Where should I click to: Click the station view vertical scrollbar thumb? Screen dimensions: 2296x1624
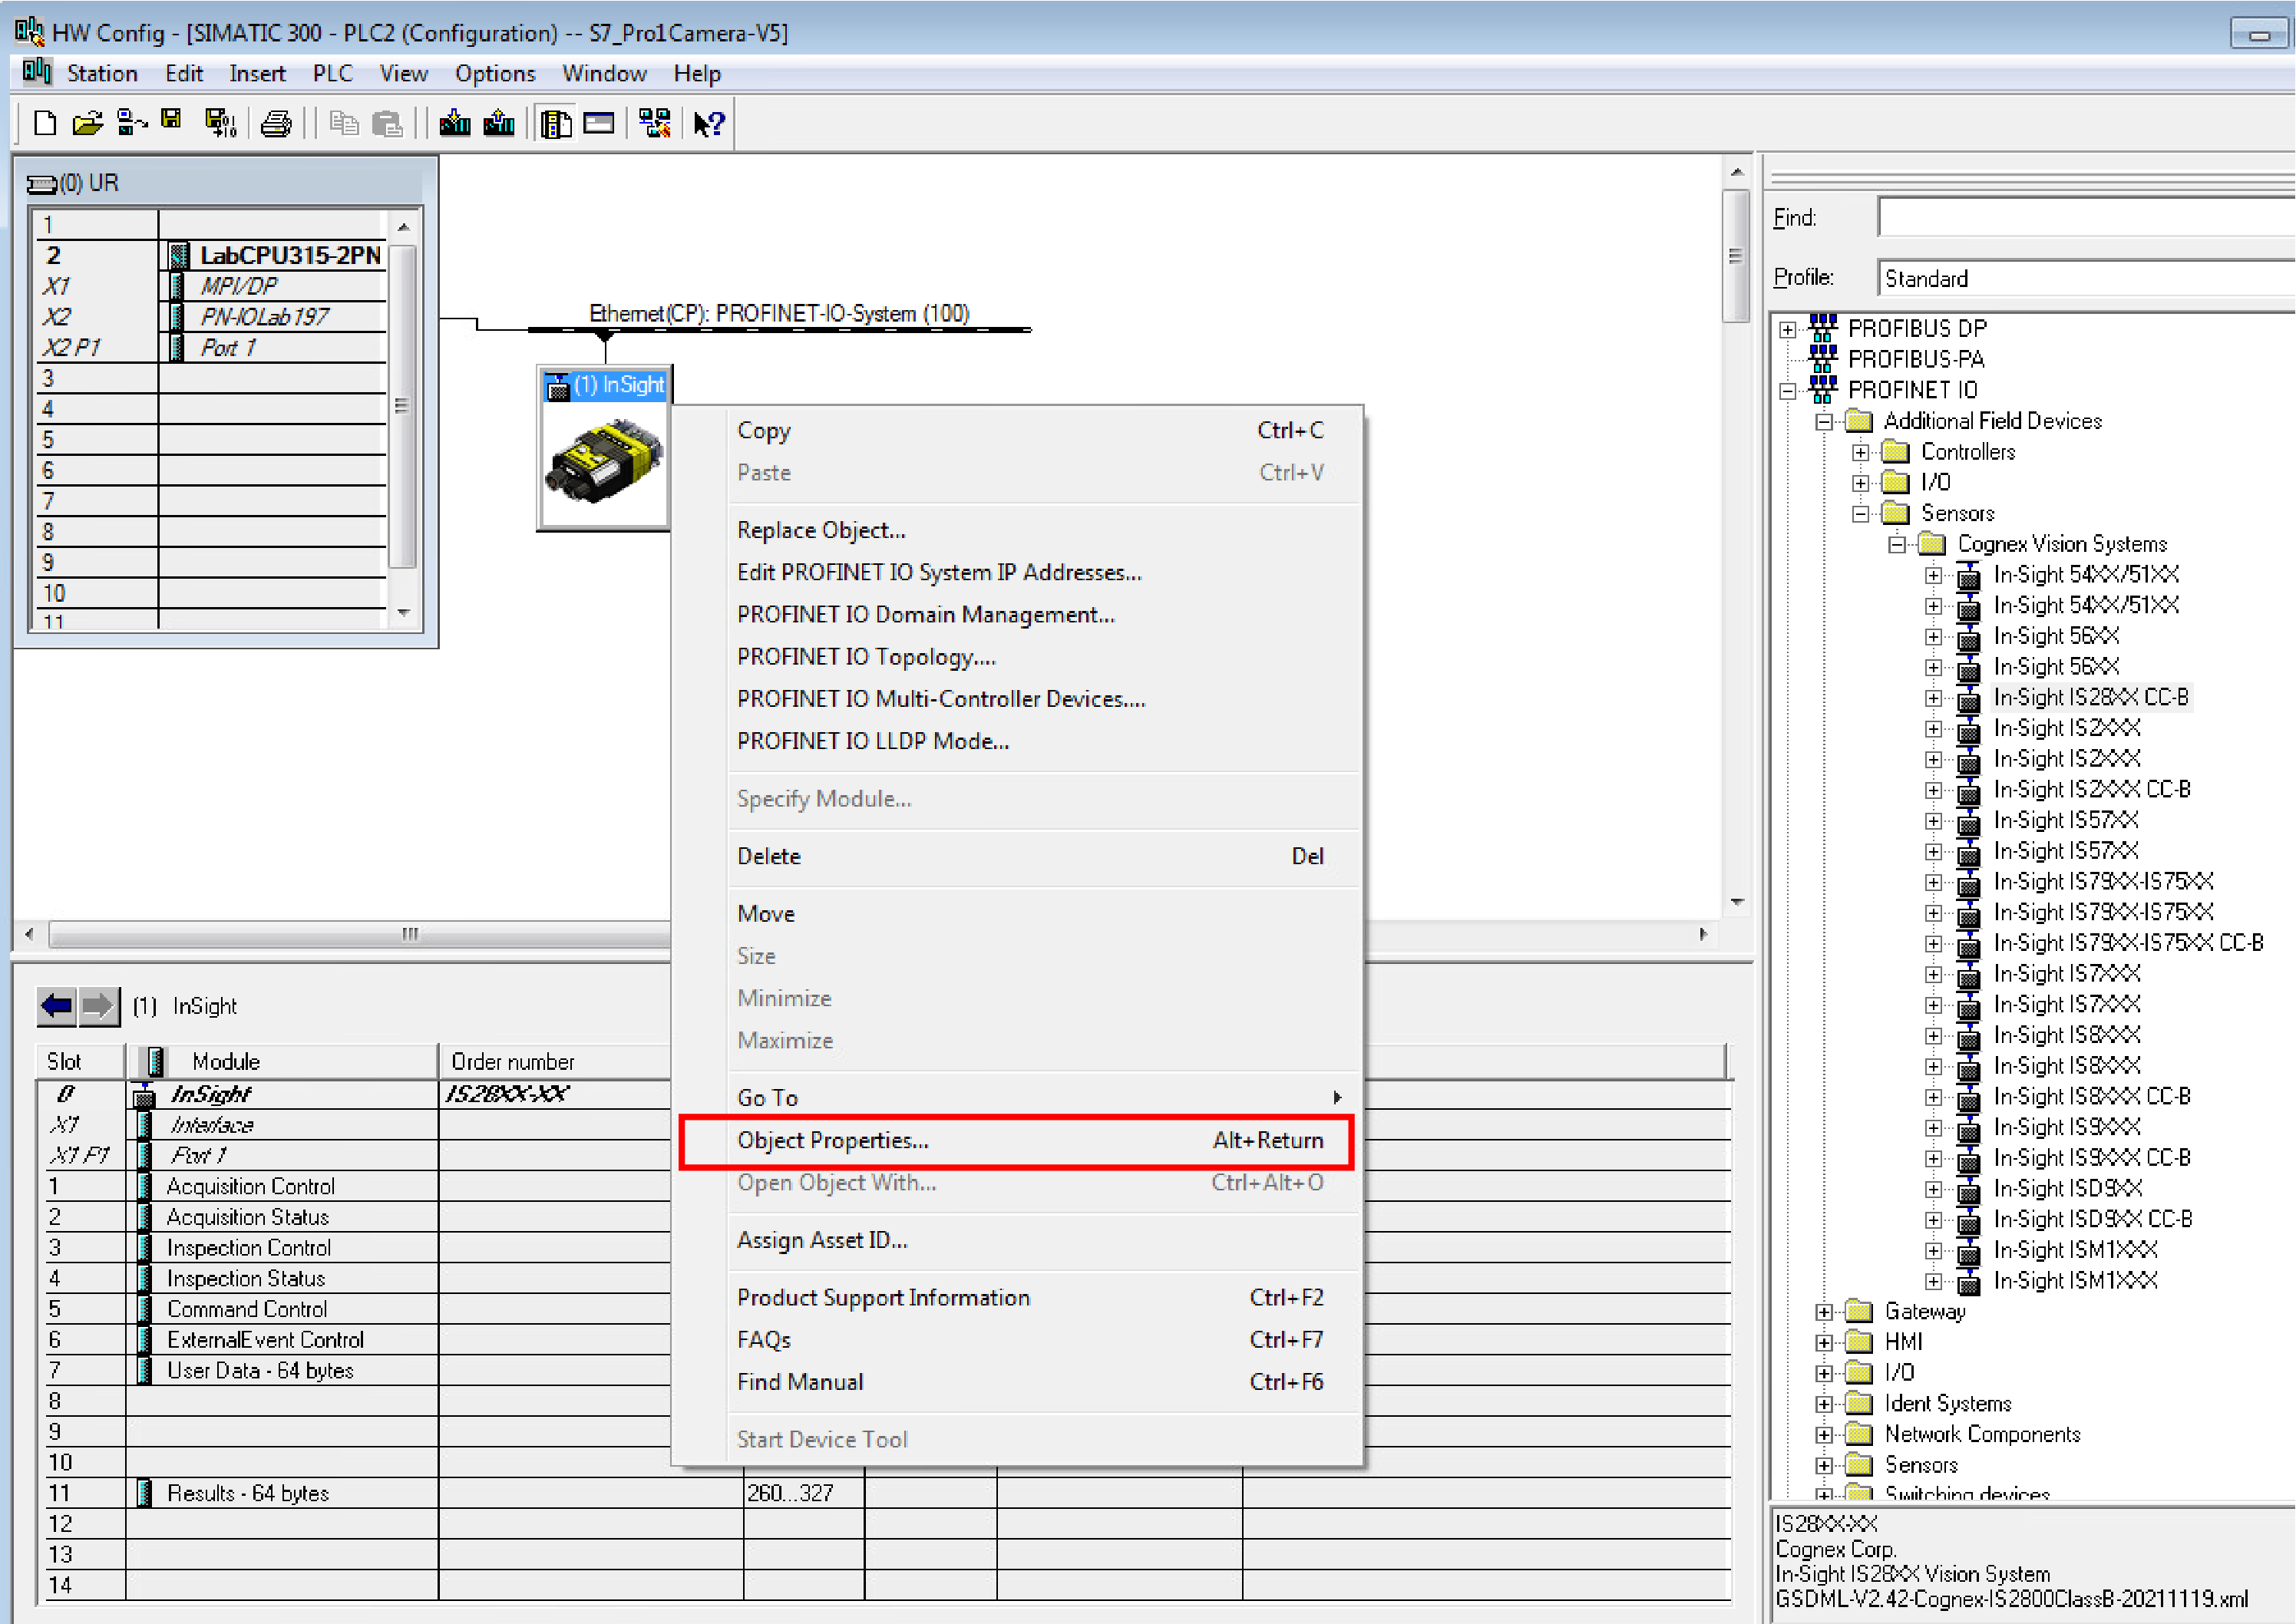[x=1736, y=256]
